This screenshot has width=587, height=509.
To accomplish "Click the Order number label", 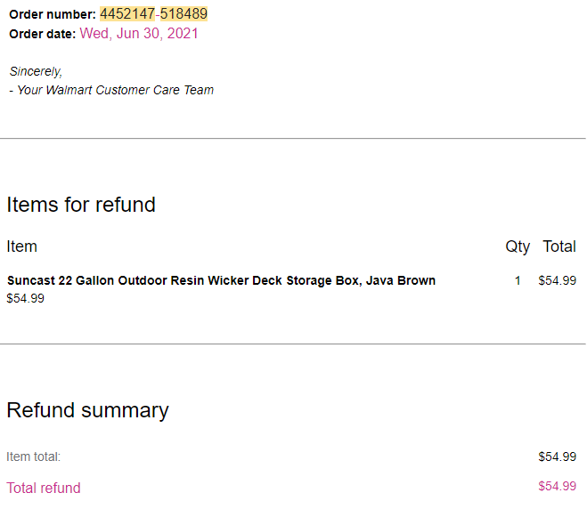I will pyautogui.click(x=53, y=14).
